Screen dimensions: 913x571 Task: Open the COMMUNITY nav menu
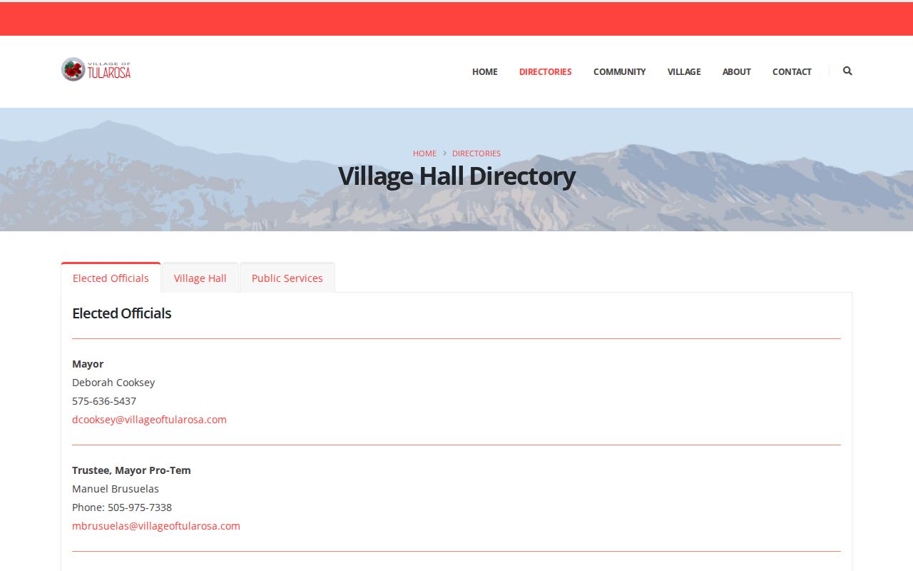tap(620, 71)
